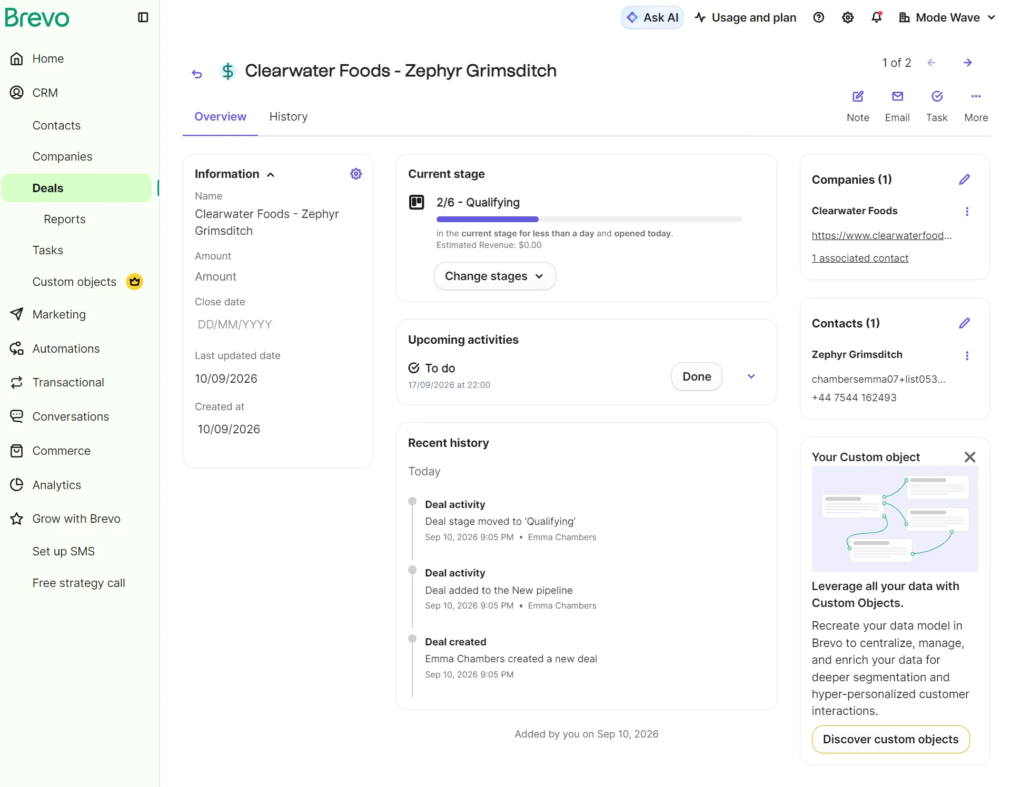Open Usage and plan
1011x787 pixels.
coord(746,17)
